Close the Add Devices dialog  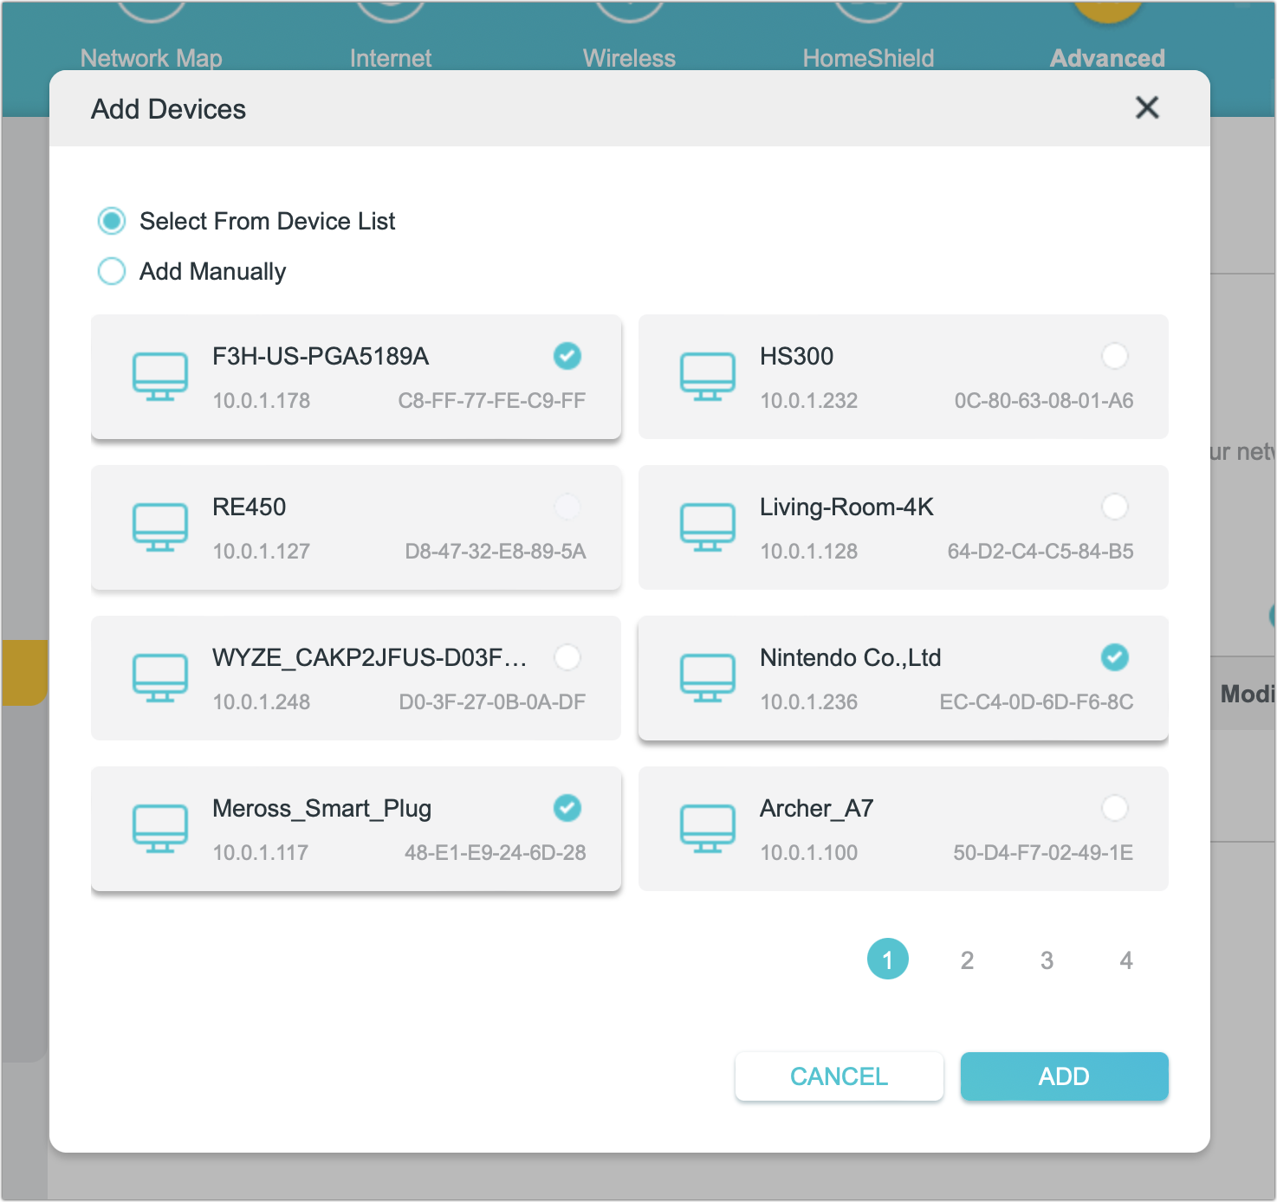[1146, 107]
